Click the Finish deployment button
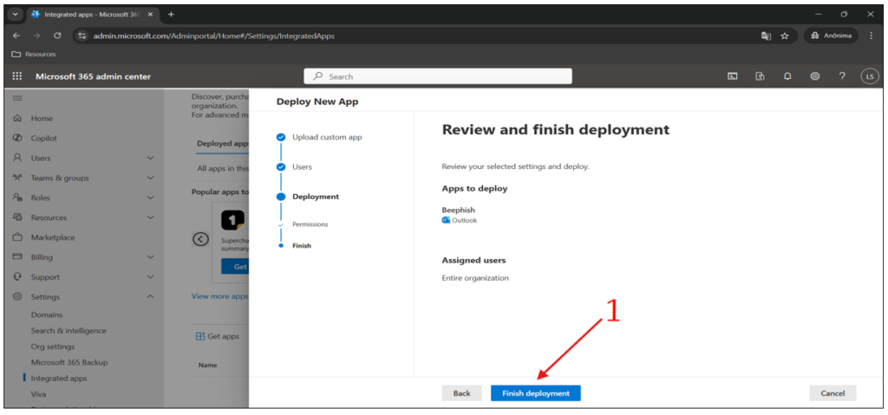 tap(536, 393)
